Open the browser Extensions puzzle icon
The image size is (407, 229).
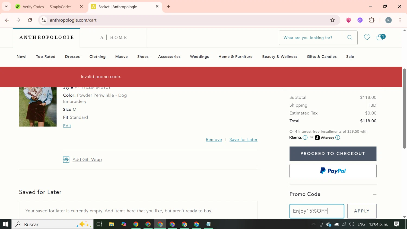[x=372, y=20]
